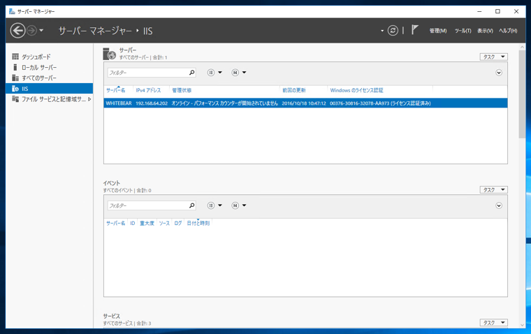Select the WHITEBEAR server row
The height and width of the screenshot is (334, 531).
305,103
